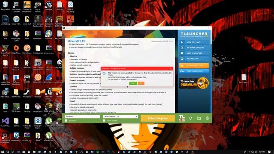Close the 'An update is found' dialog
Image resolution: width=274 pixels, height=154 pixels.
pos(171,68)
